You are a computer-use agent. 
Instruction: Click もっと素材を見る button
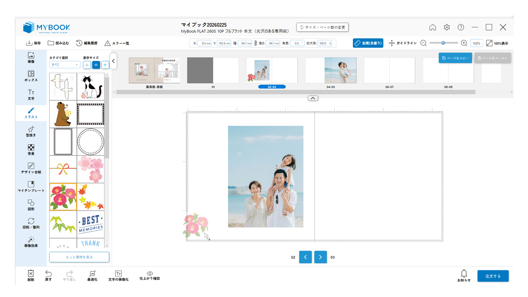click(x=79, y=257)
